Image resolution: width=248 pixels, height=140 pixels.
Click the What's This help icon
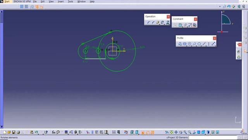pyautogui.click(x=46, y=132)
